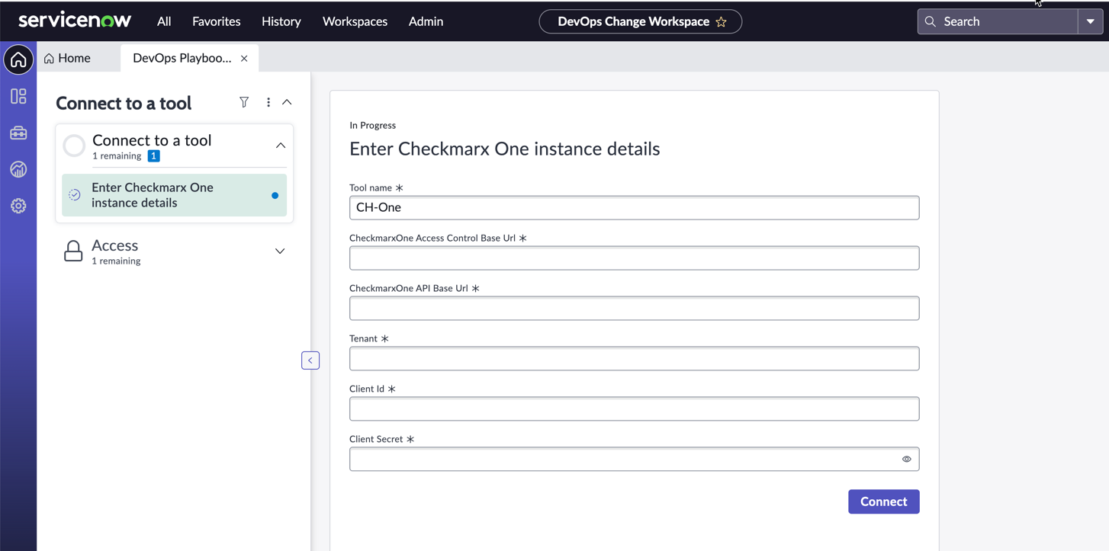
Task: Focus the CheckmarxOne API Base Url field
Action: point(634,308)
